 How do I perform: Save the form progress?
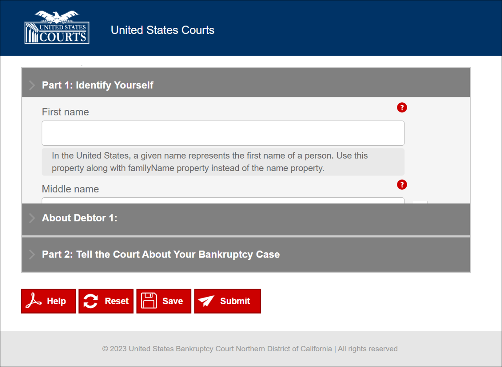coord(164,301)
